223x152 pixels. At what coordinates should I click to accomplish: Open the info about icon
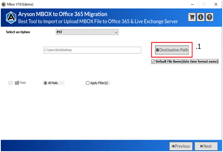click(x=201, y=17)
